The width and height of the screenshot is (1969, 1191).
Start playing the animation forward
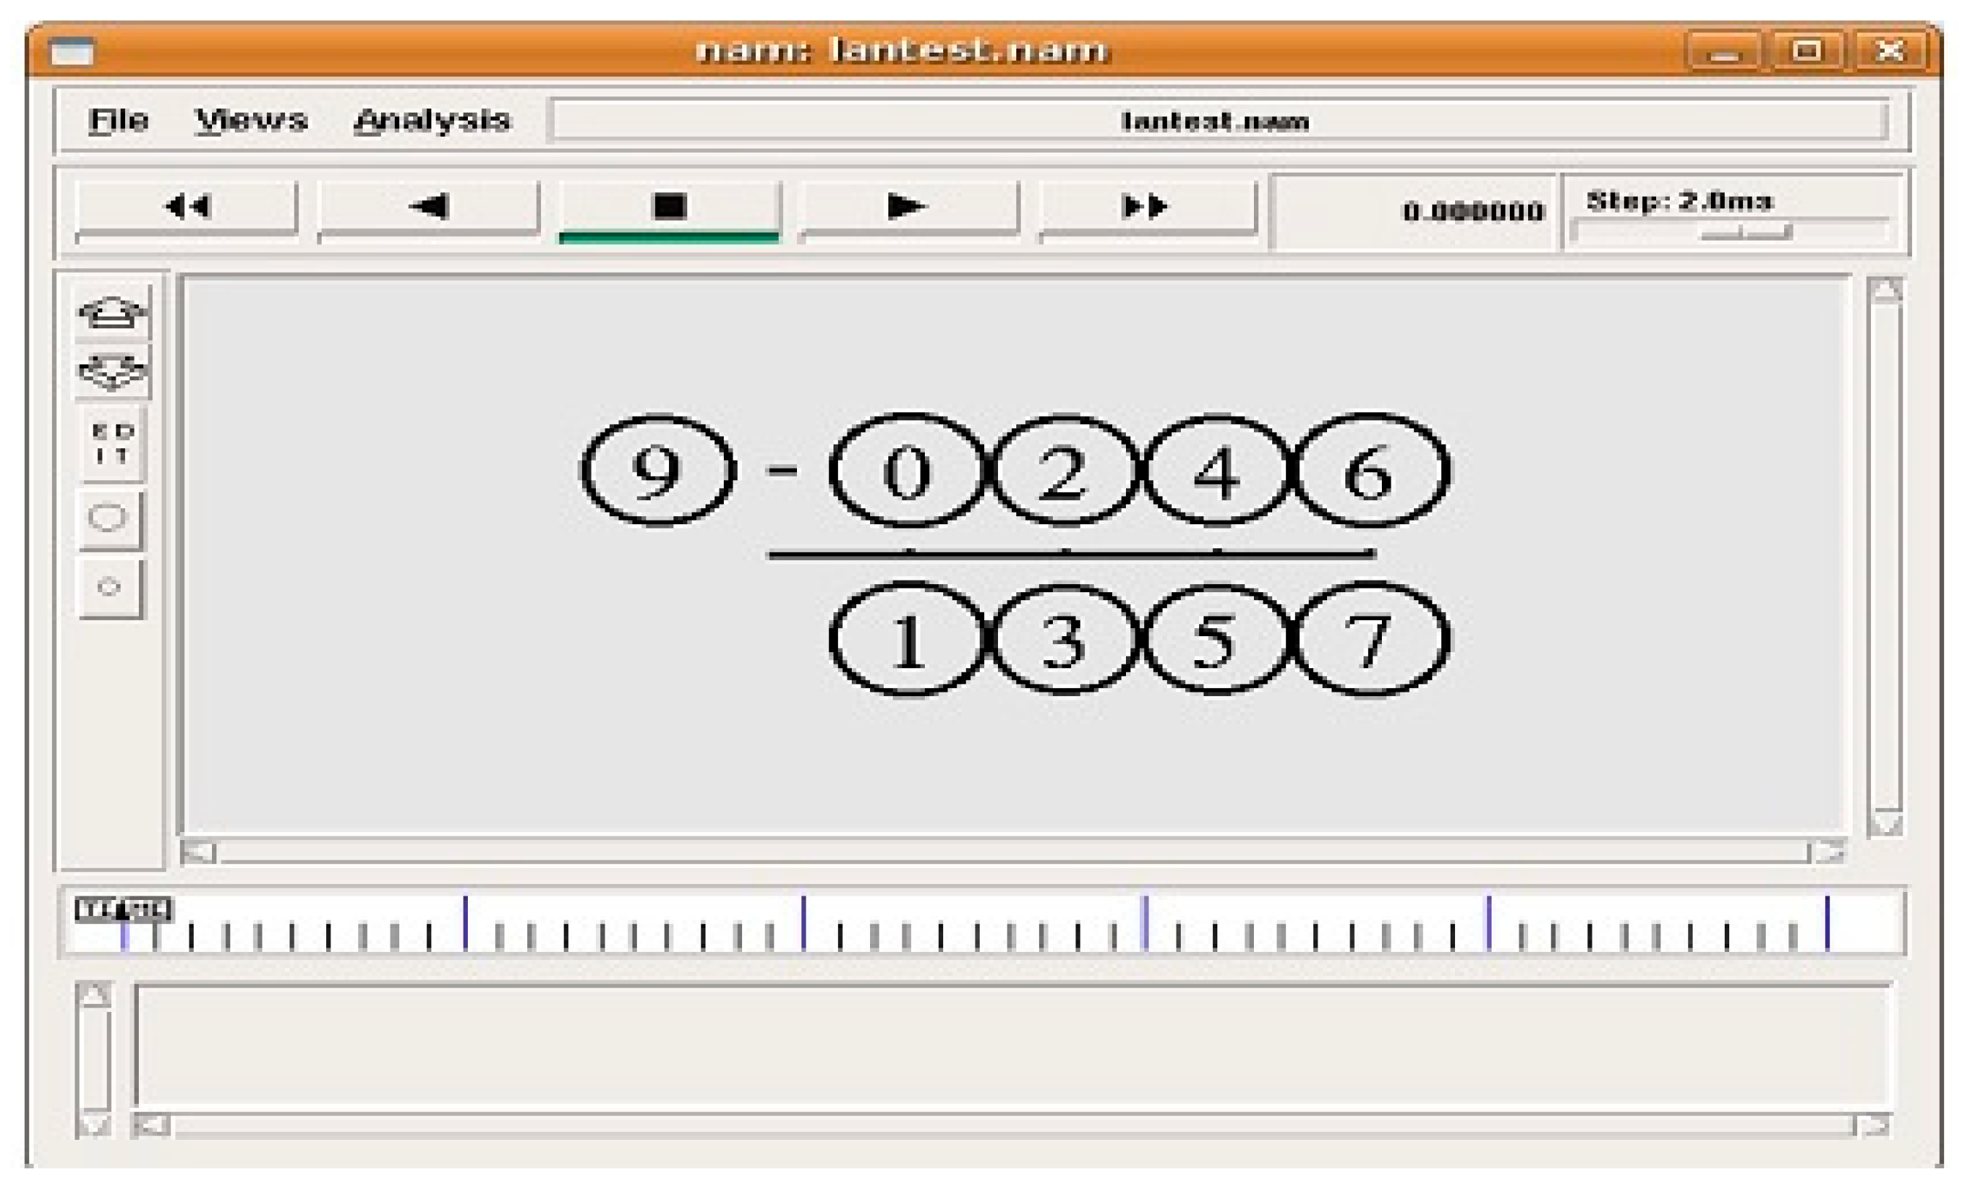pyautogui.click(x=907, y=207)
